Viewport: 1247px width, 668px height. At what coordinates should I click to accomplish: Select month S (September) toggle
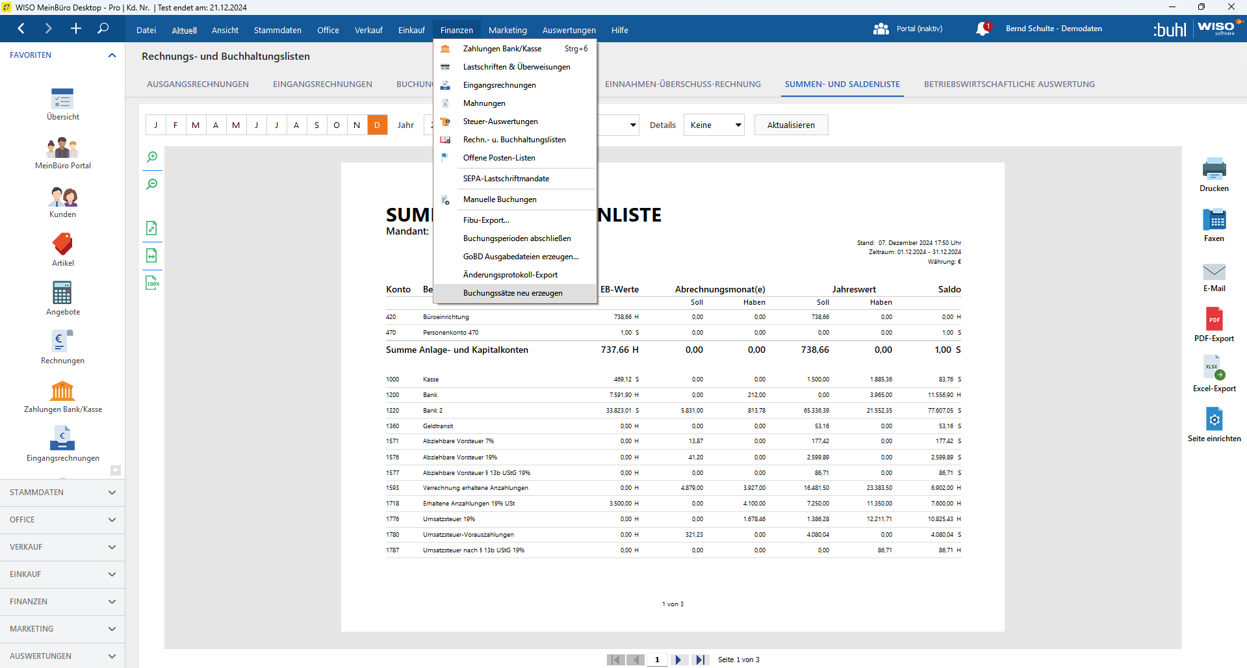[316, 125]
